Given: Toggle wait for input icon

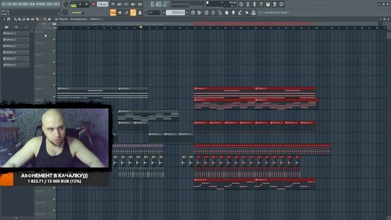Looking at the screenshot, I should (x=120, y=4).
